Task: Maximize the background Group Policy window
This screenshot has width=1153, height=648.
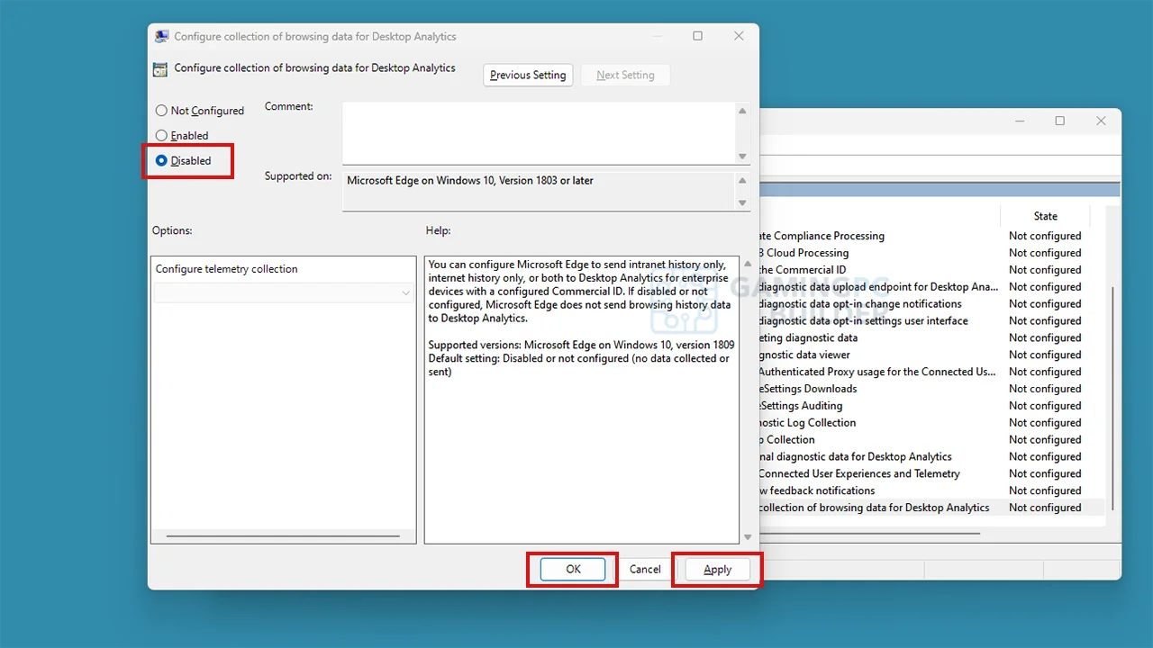Action: pyautogui.click(x=1060, y=121)
